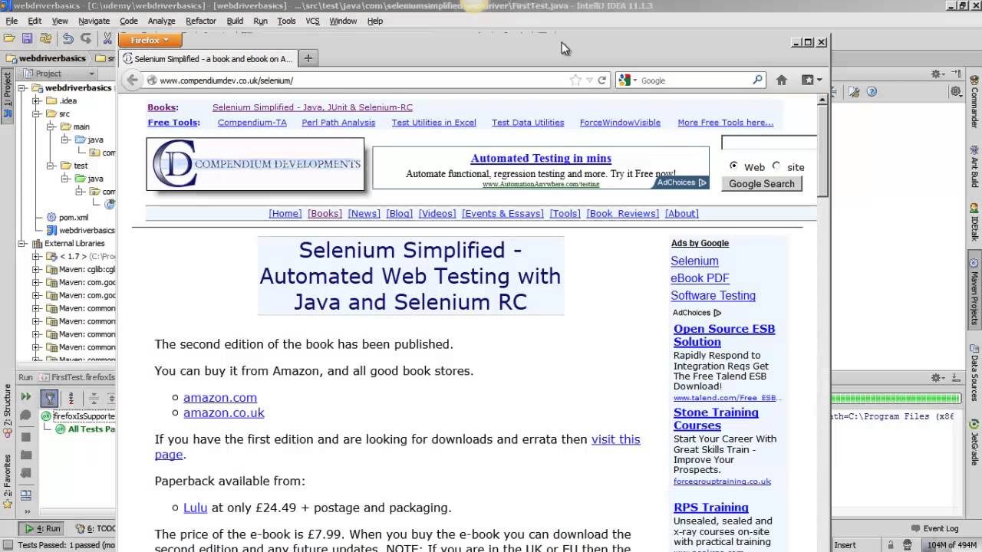Click the Maven settings gear icon in right panel
The image size is (982, 552).
938,74
